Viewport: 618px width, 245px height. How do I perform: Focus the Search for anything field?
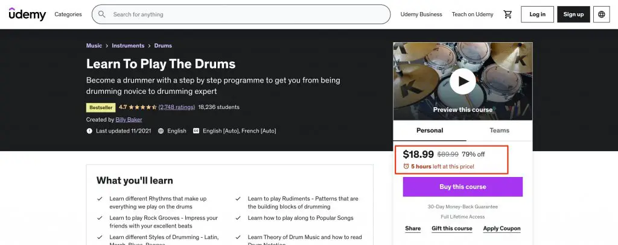[241, 14]
